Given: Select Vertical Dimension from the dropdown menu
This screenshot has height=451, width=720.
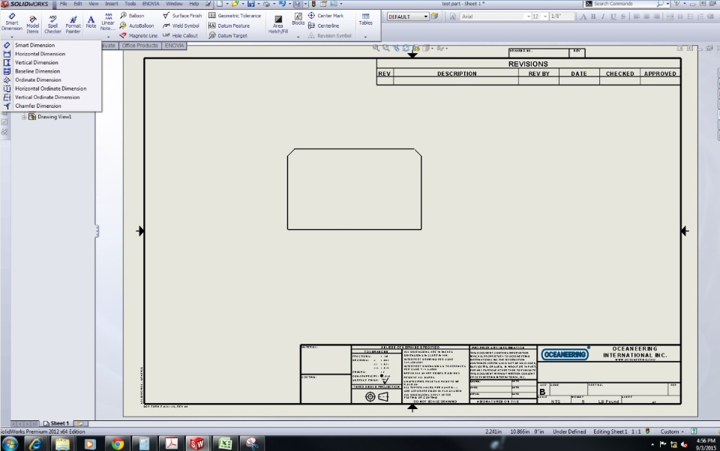Looking at the screenshot, I should (x=36, y=62).
